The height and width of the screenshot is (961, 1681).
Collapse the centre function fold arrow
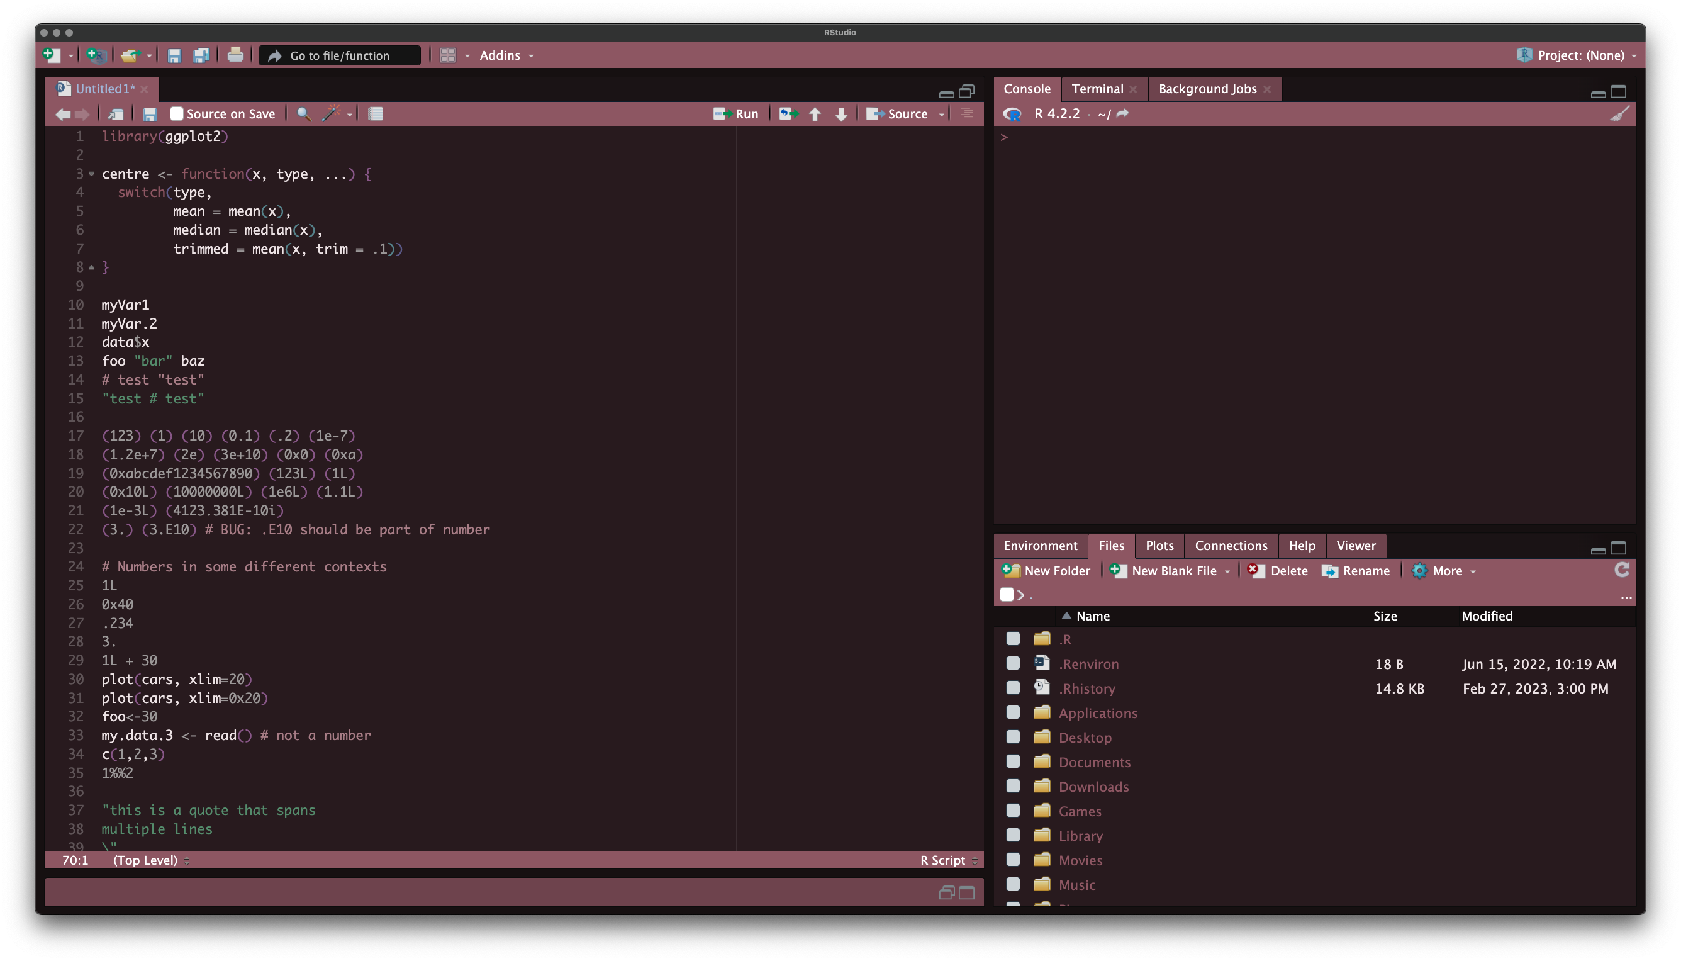click(92, 174)
